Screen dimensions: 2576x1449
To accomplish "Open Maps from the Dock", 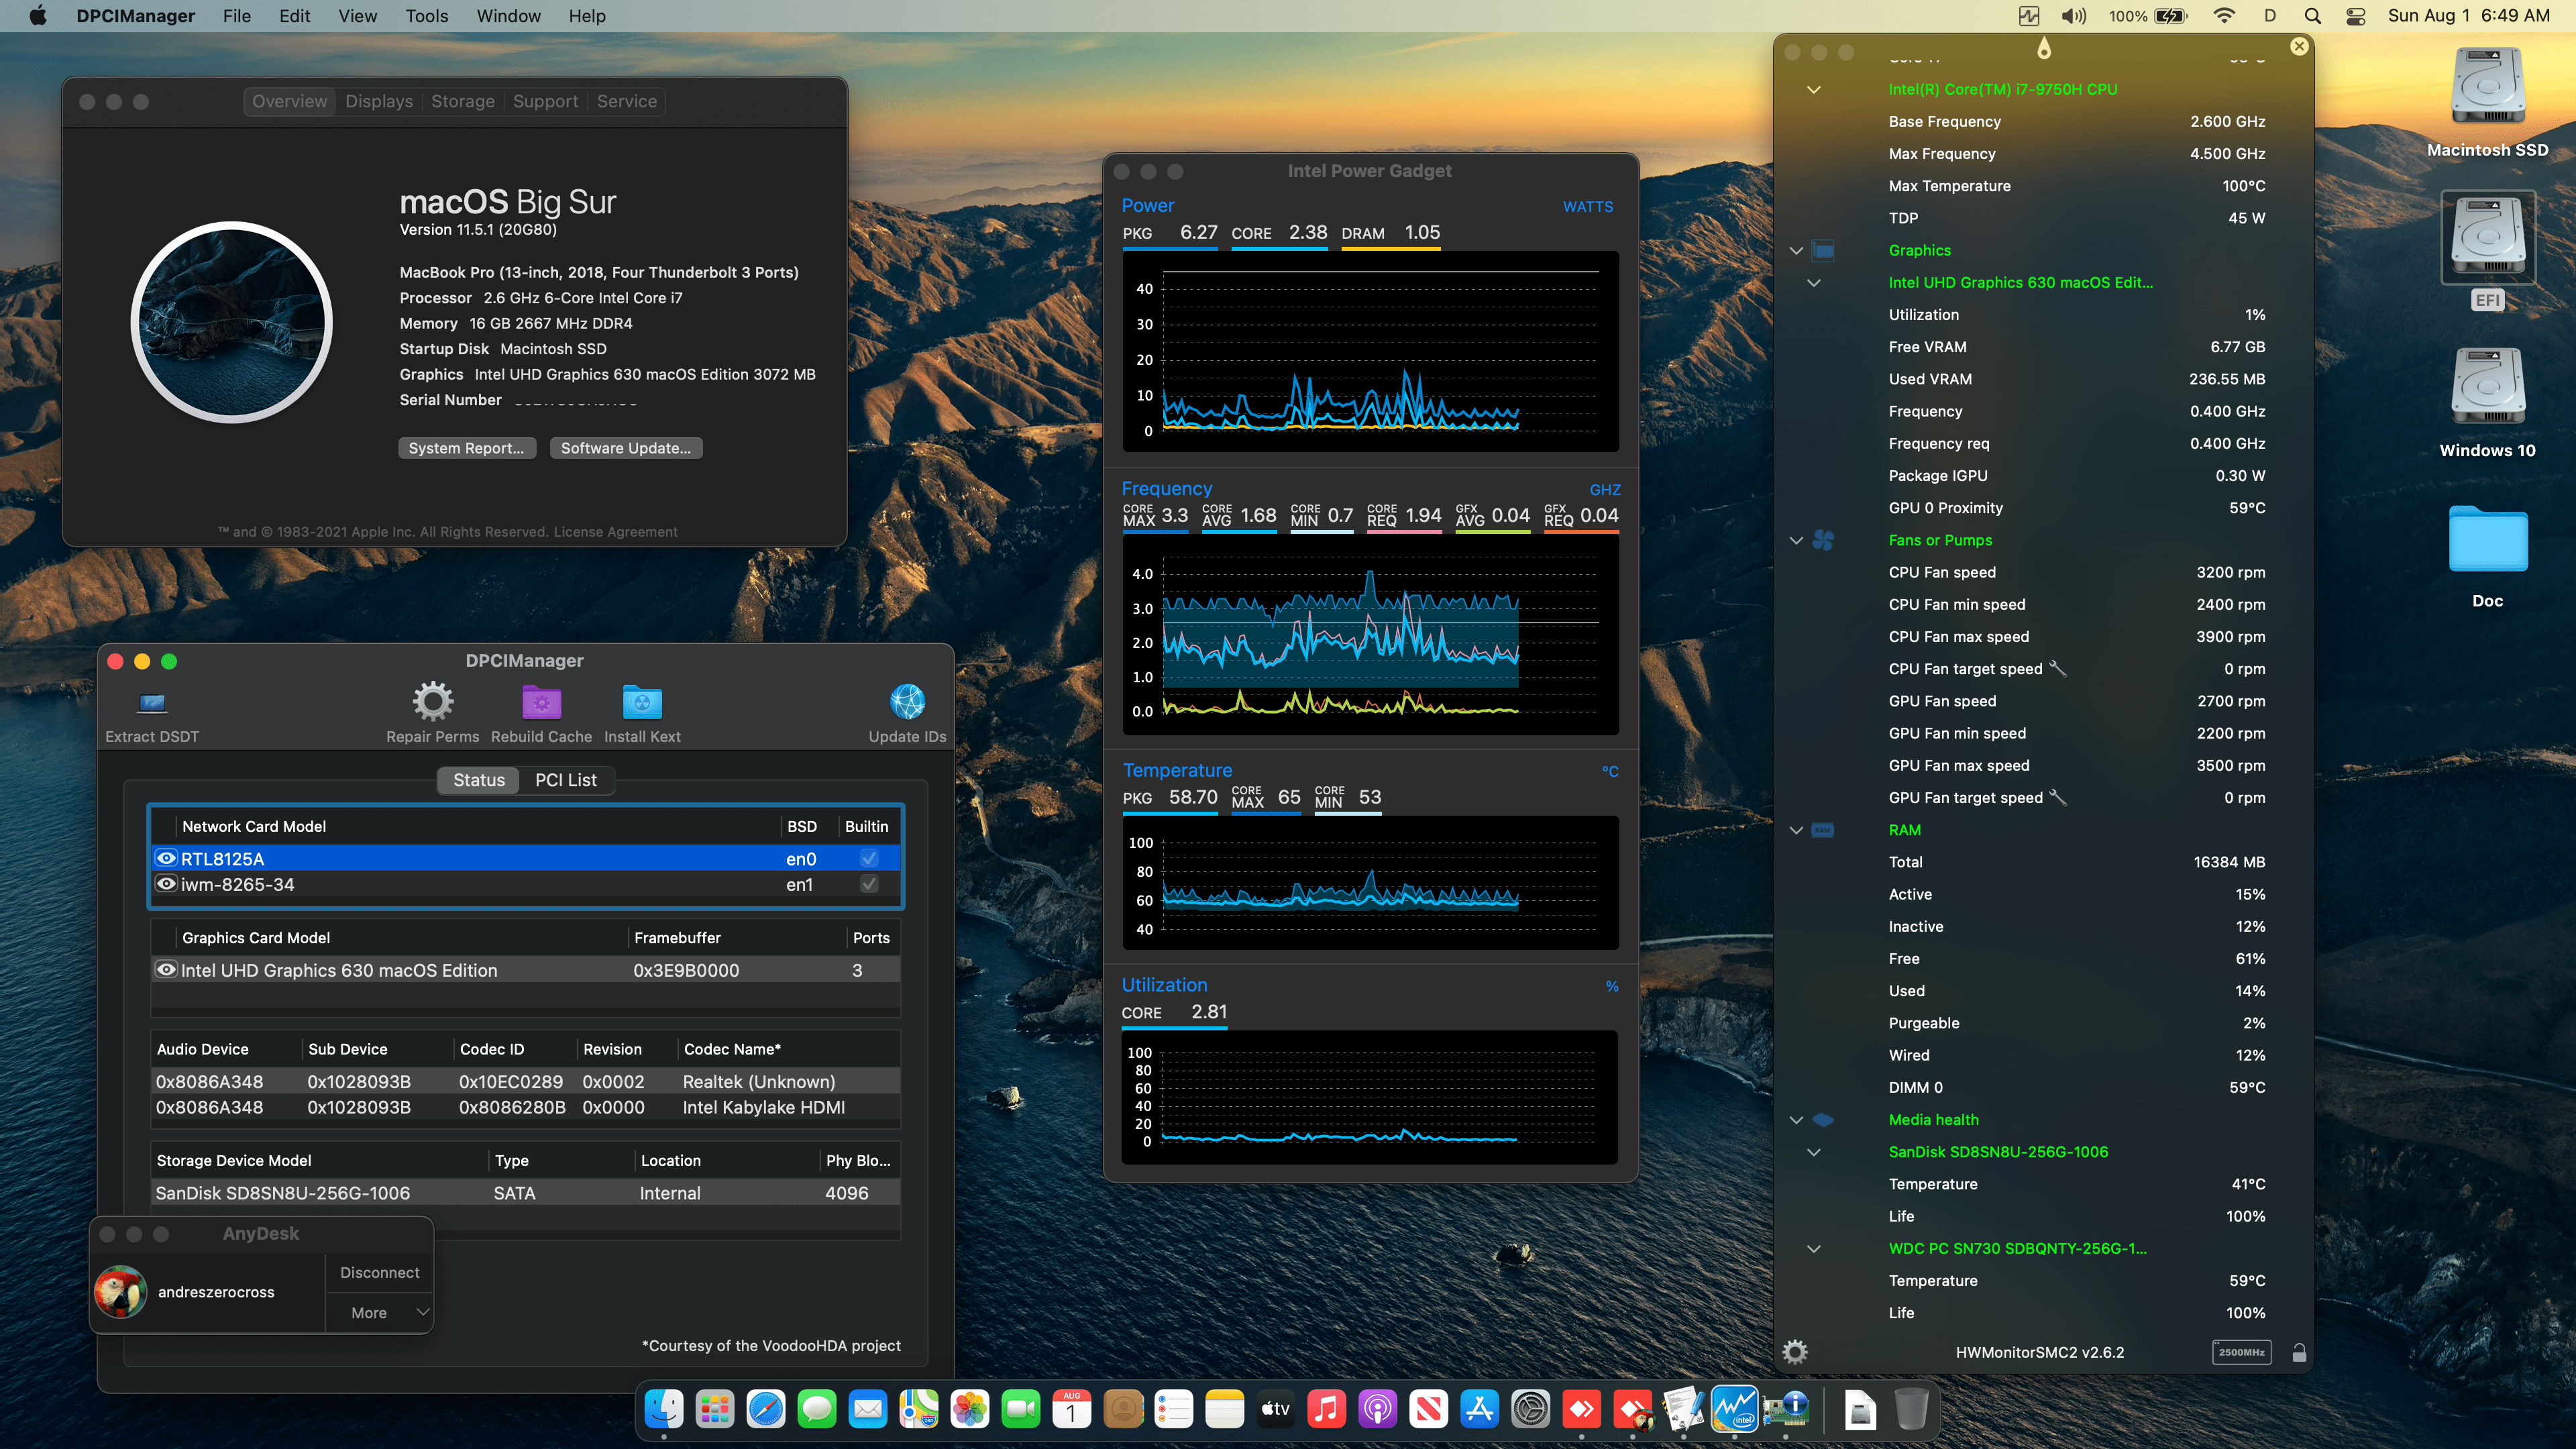I will [919, 1409].
